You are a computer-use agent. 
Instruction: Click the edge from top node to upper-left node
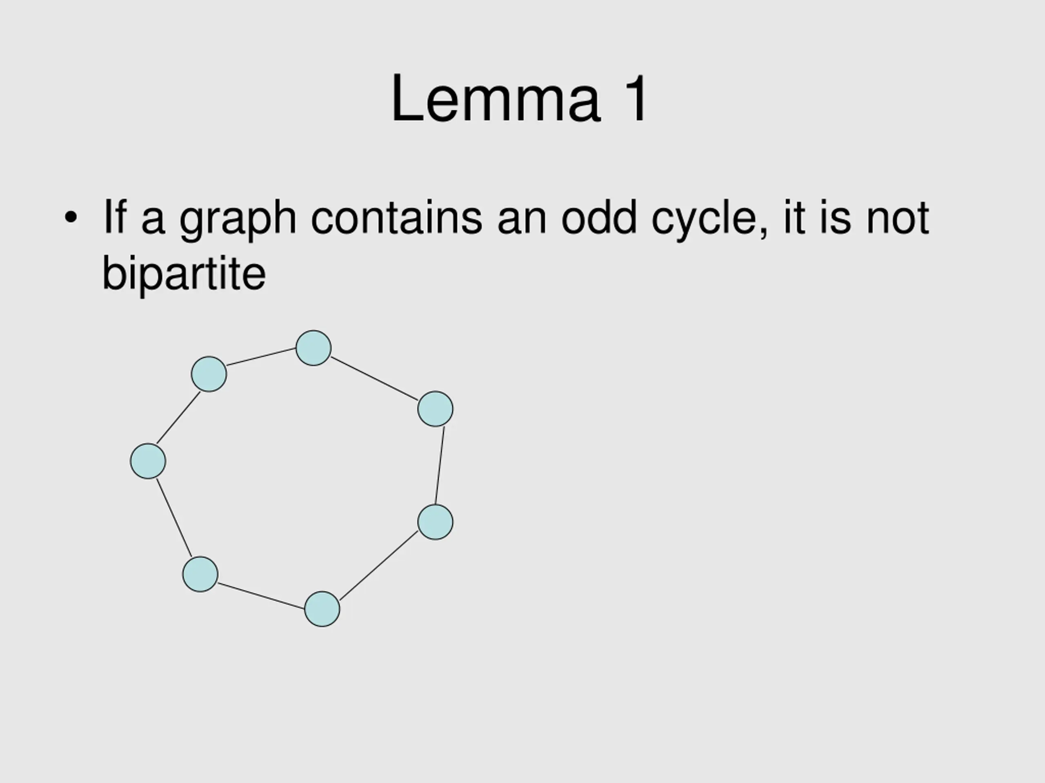click(x=261, y=357)
